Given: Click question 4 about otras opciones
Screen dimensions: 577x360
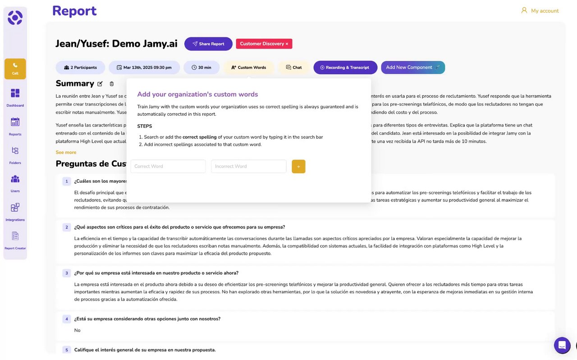Looking at the screenshot, I should coord(147,319).
